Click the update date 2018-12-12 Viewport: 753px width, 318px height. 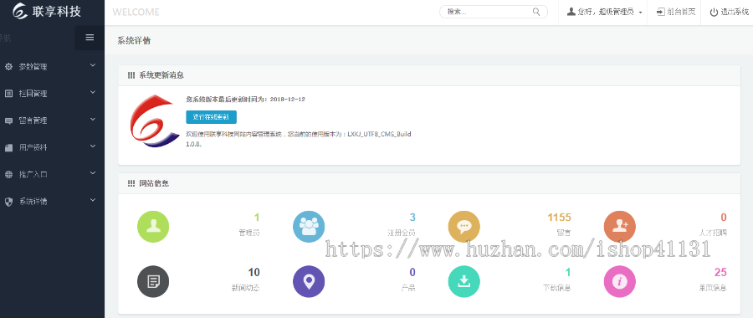pyautogui.click(x=288, y=100)
